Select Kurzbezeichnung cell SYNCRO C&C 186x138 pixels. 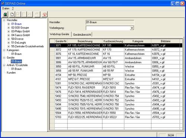[113, 84]
